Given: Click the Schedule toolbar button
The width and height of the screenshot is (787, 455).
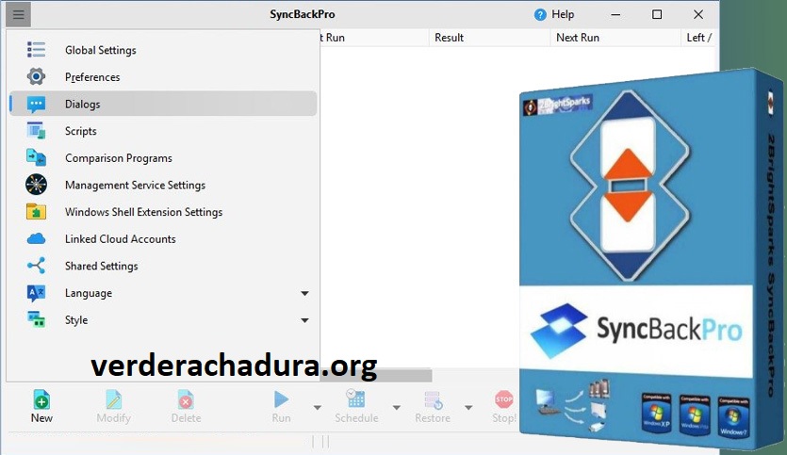Looking at the screenshot, I should [356, 407].
